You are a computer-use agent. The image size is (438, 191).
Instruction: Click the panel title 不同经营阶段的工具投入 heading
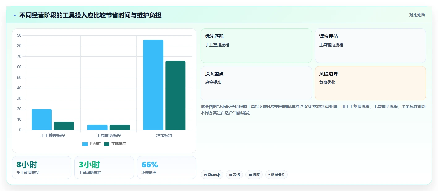coord(90,15)
